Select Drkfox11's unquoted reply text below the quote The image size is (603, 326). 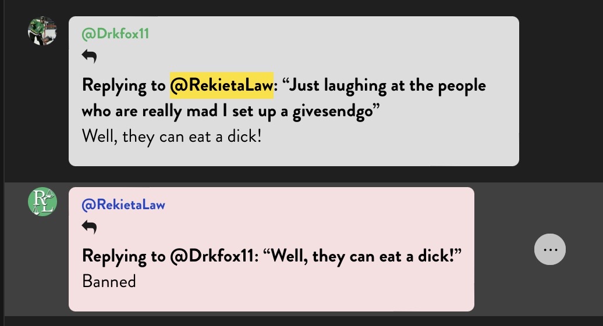click(172, 137)
